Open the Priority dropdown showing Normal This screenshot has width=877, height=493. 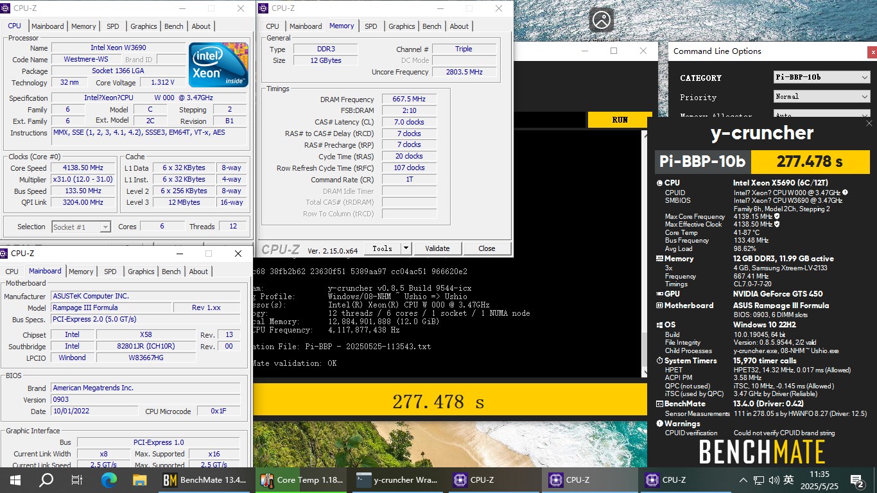(822, 97)
